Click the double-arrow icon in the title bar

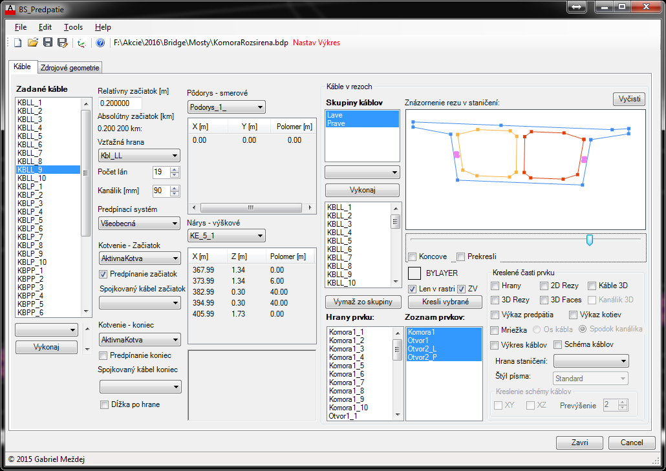(x=576, y=7)
